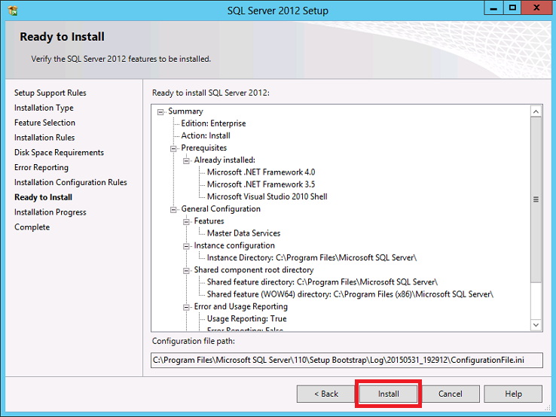This screenshot has width=556, height=417.
Task: Select the Edition: Enterprise tree row
Action: [x=213, y=123]
